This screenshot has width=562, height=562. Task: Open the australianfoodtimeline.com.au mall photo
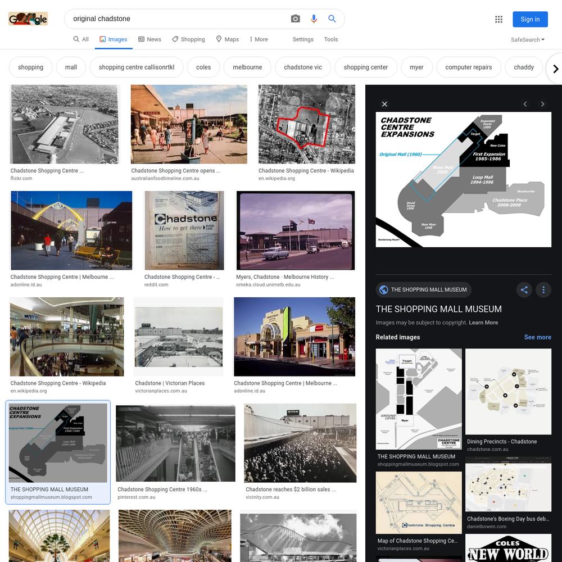[x=189, y=124]
